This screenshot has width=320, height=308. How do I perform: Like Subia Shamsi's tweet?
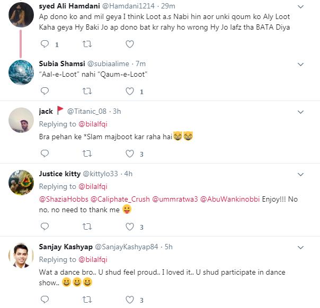(x=130, y=92)
